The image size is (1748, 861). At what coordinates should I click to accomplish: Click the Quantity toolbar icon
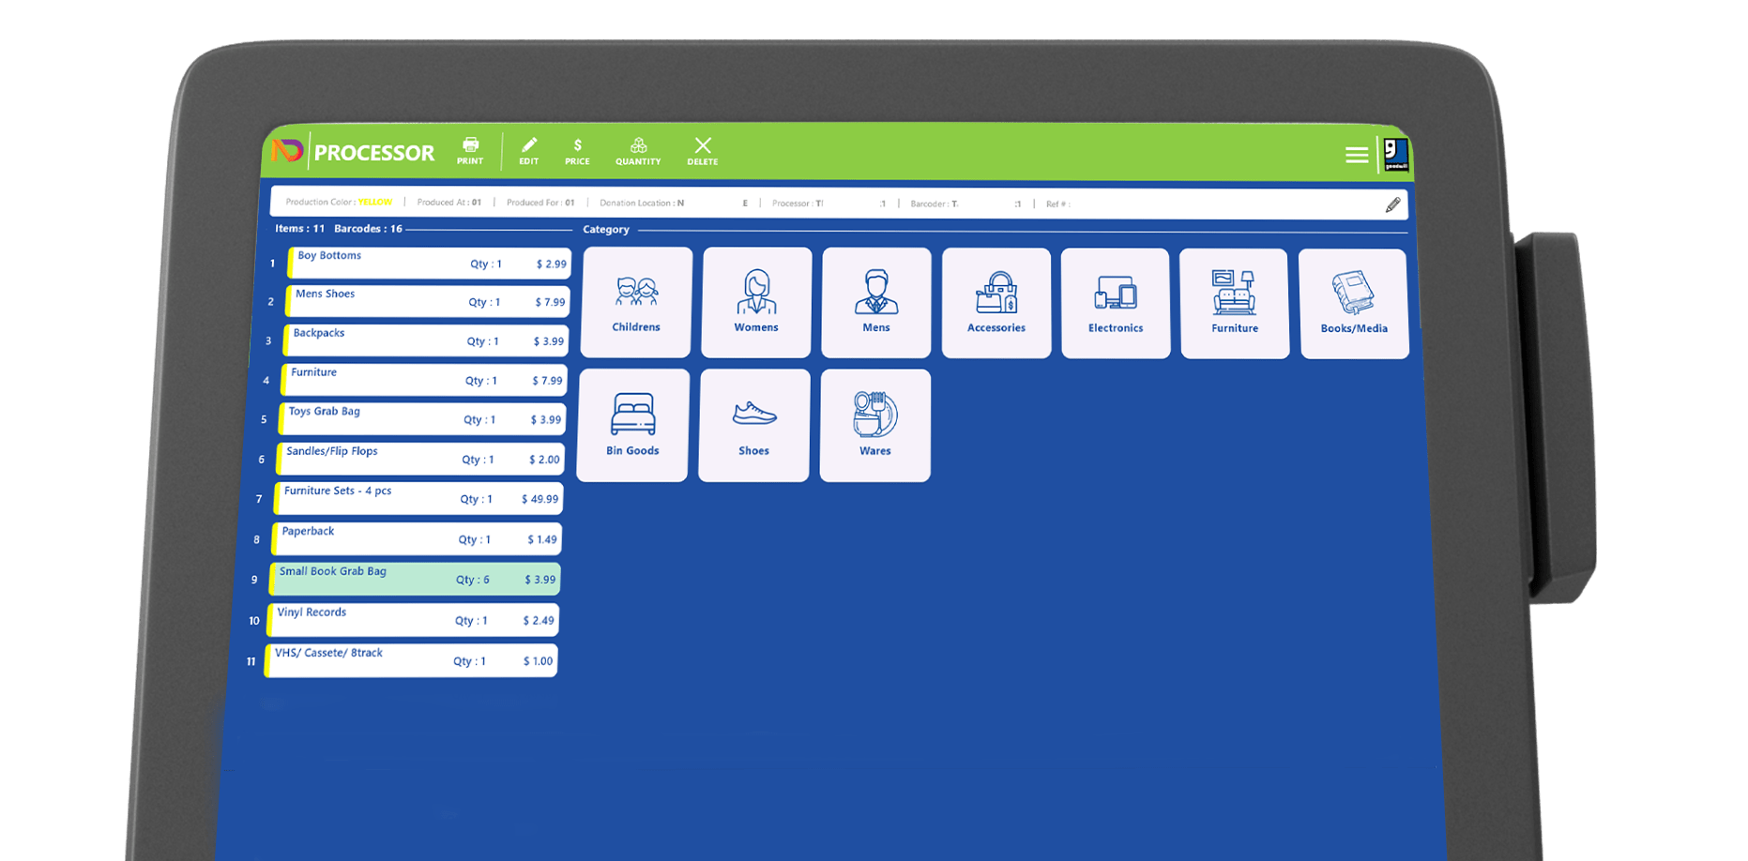pos(638,151)
